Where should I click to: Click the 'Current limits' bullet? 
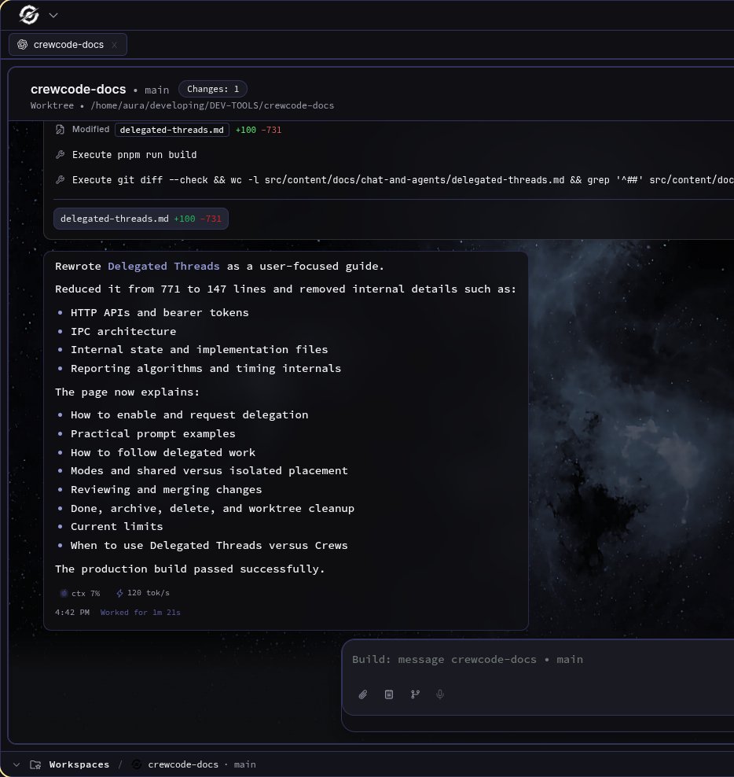pos(116,526)
